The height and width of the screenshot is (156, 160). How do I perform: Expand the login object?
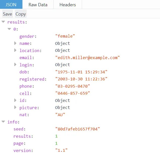15,65
